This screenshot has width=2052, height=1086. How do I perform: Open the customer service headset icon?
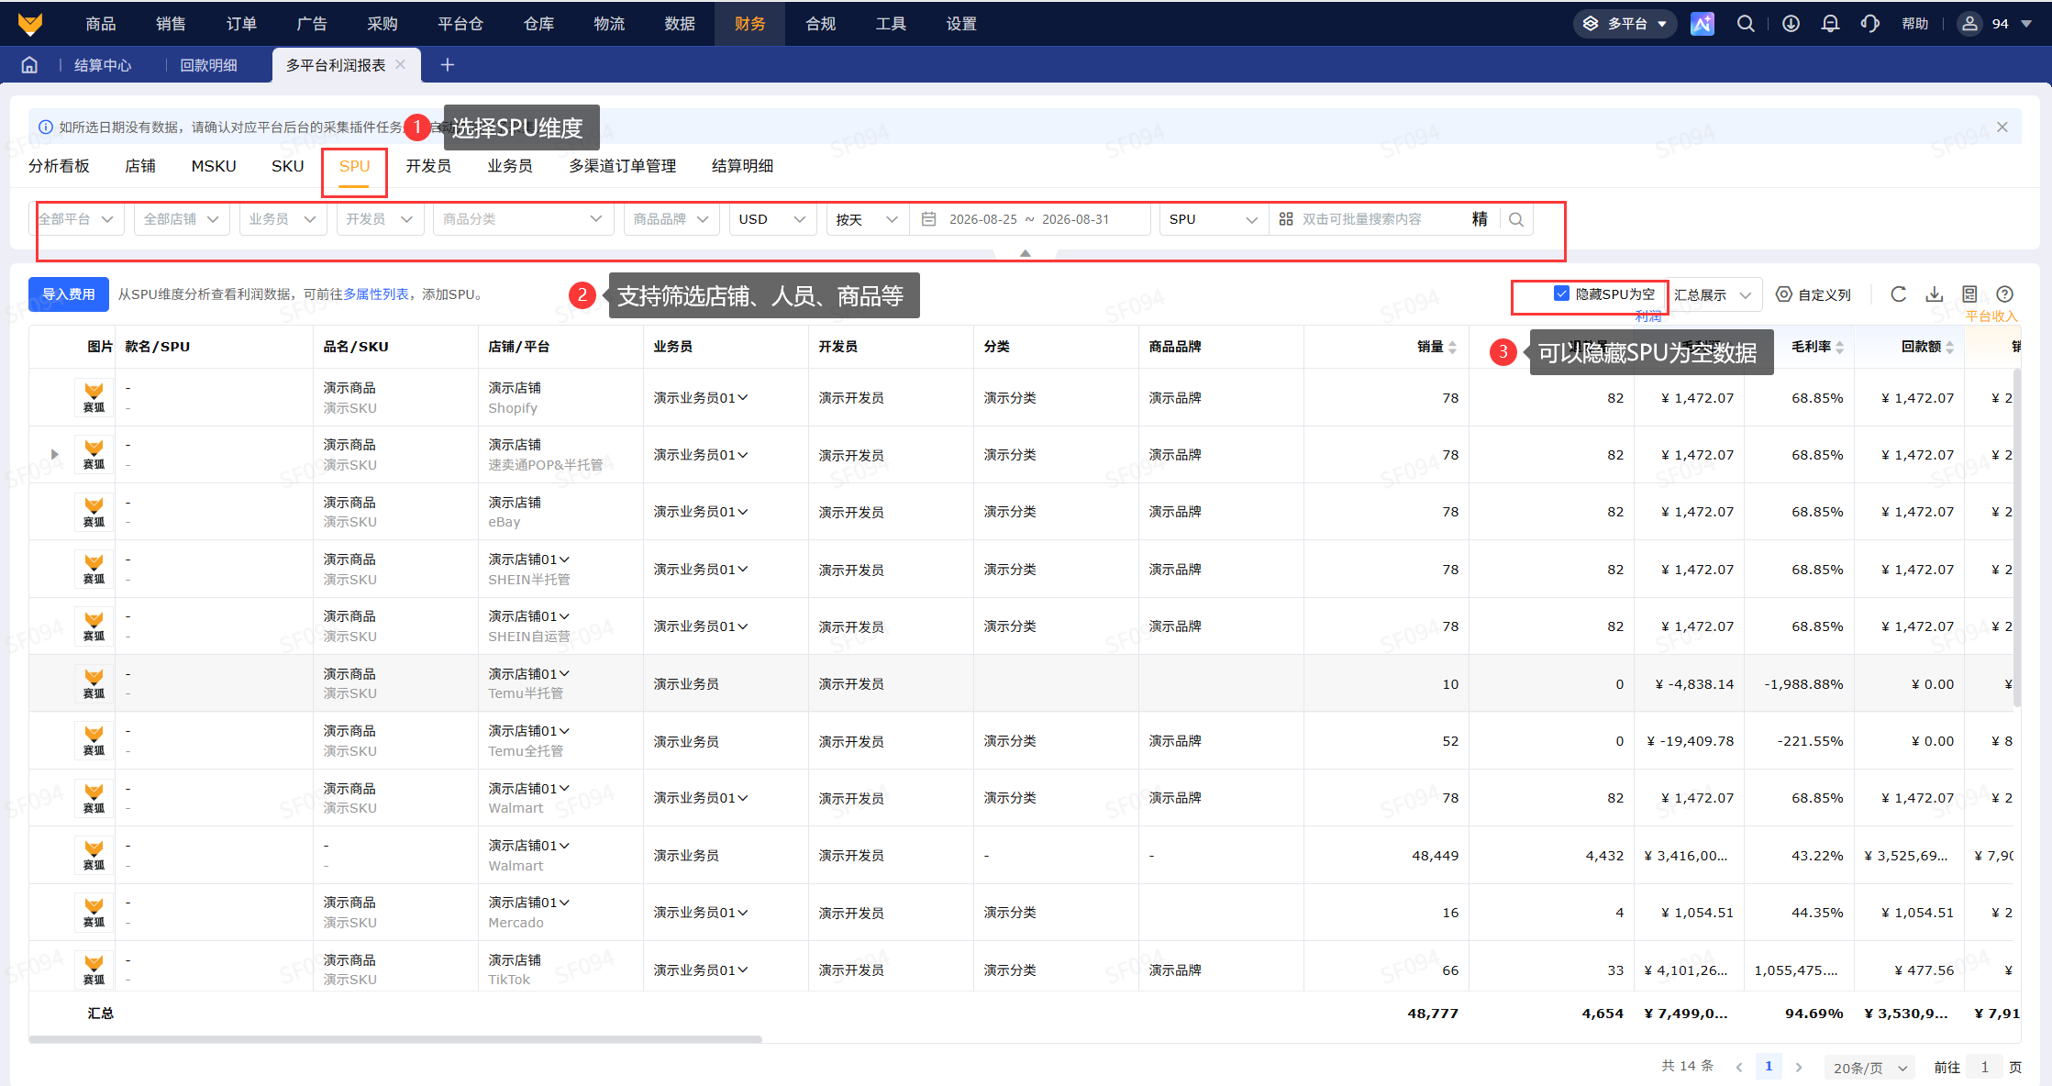[1870, 24]
